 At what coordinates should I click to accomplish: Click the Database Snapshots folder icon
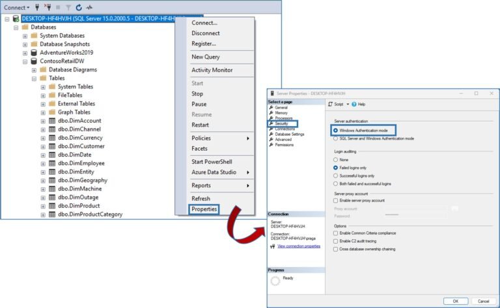[x=34, y=44]
